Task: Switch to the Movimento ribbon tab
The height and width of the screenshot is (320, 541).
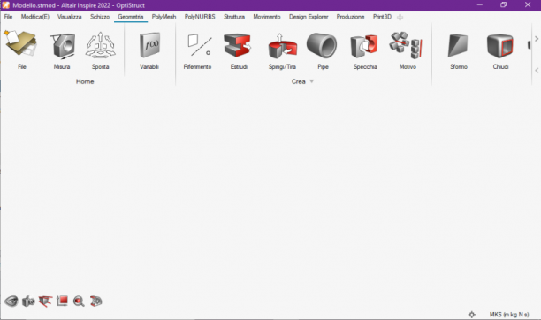Action: [267, 17]
